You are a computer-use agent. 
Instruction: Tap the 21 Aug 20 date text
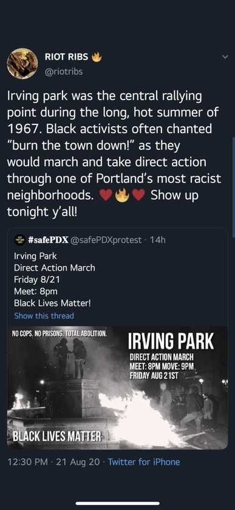coord(78,461)
